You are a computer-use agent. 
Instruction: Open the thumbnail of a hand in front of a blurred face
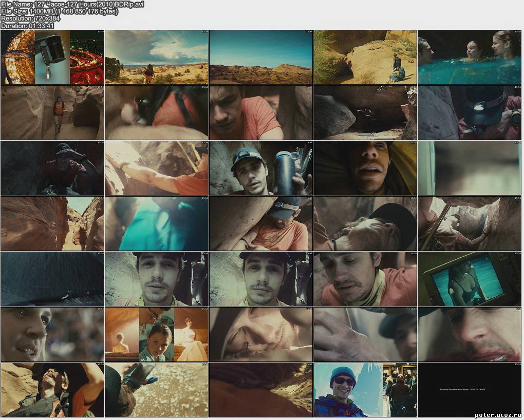pos(365,334)
